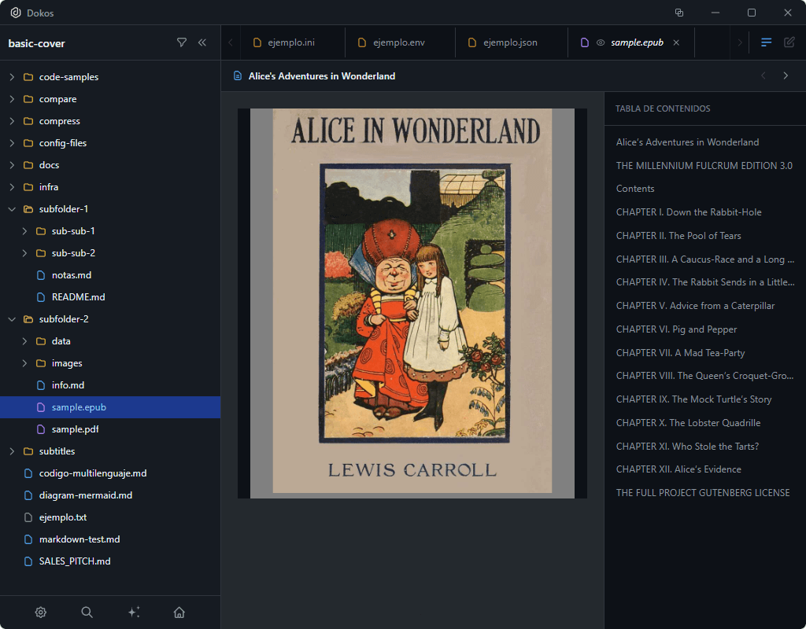Expand the images folder under subfolder-2
The image size is (806, 629).
[24, 362]
